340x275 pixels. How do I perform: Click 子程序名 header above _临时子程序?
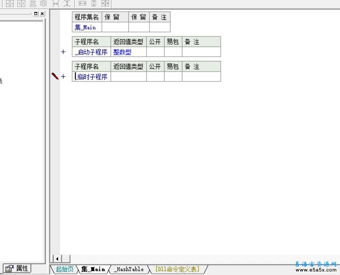click(x=92, y=66)
